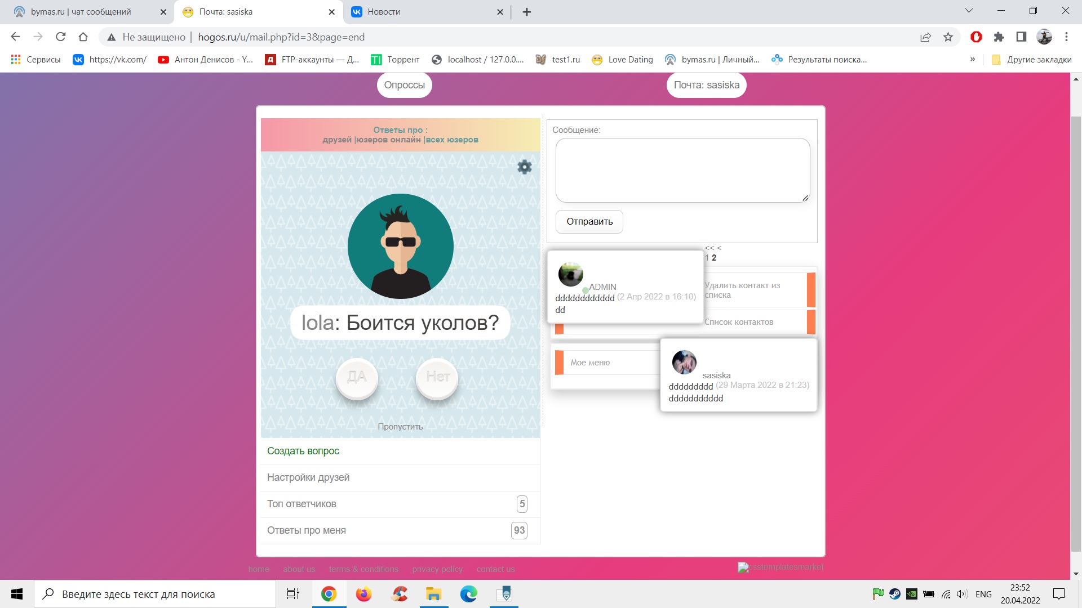Open the poll settings gear icon
The width and height of the screenshot is (1082, 608).
coord(524,167)
